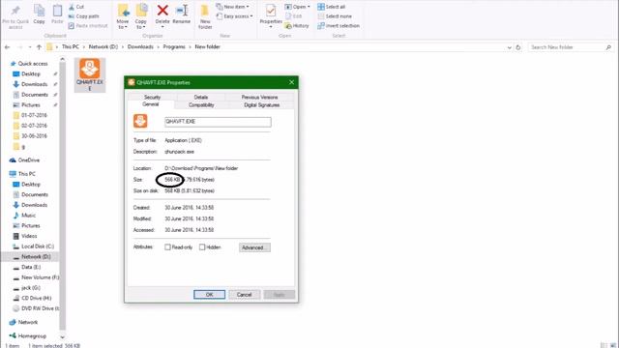Click the Advanced... button
Screen dimensions: 619x348
click(x=254, y=247)
